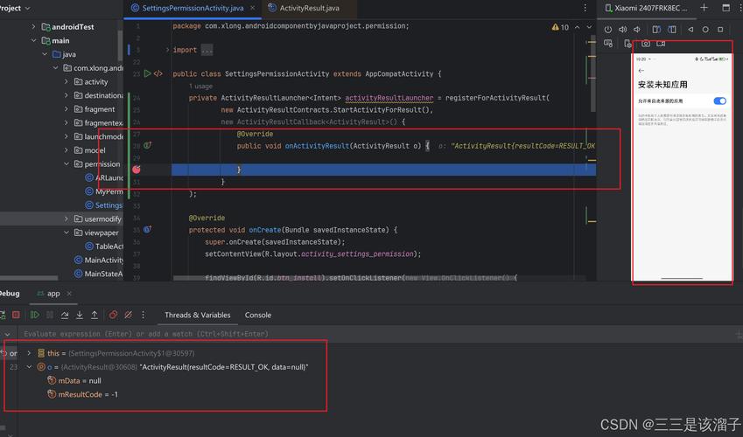This screenshot has height=437, width=743.
Task: Take a device screenshot with camera icon
Action: pyautogui.click(x=646, y=44)
